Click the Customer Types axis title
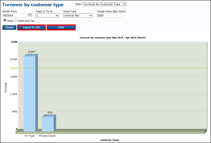The image size is (211, 143). pos(110,140)
